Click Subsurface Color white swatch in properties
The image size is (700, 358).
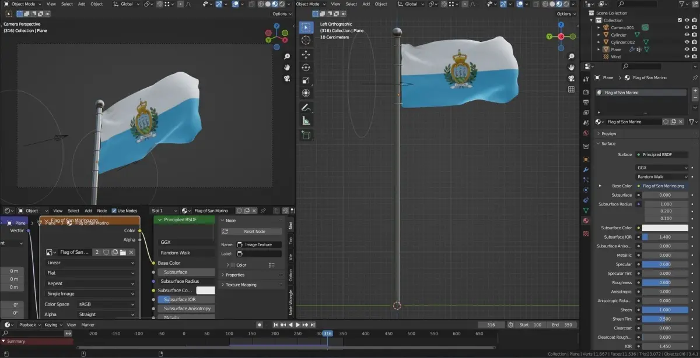tap(665, 228)
